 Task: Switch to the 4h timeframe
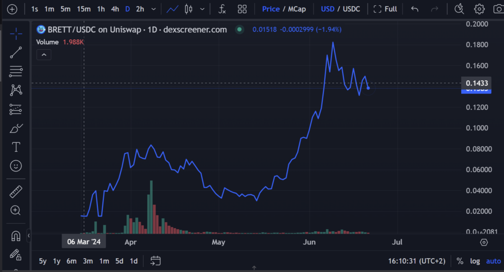(x=115, y=9)
